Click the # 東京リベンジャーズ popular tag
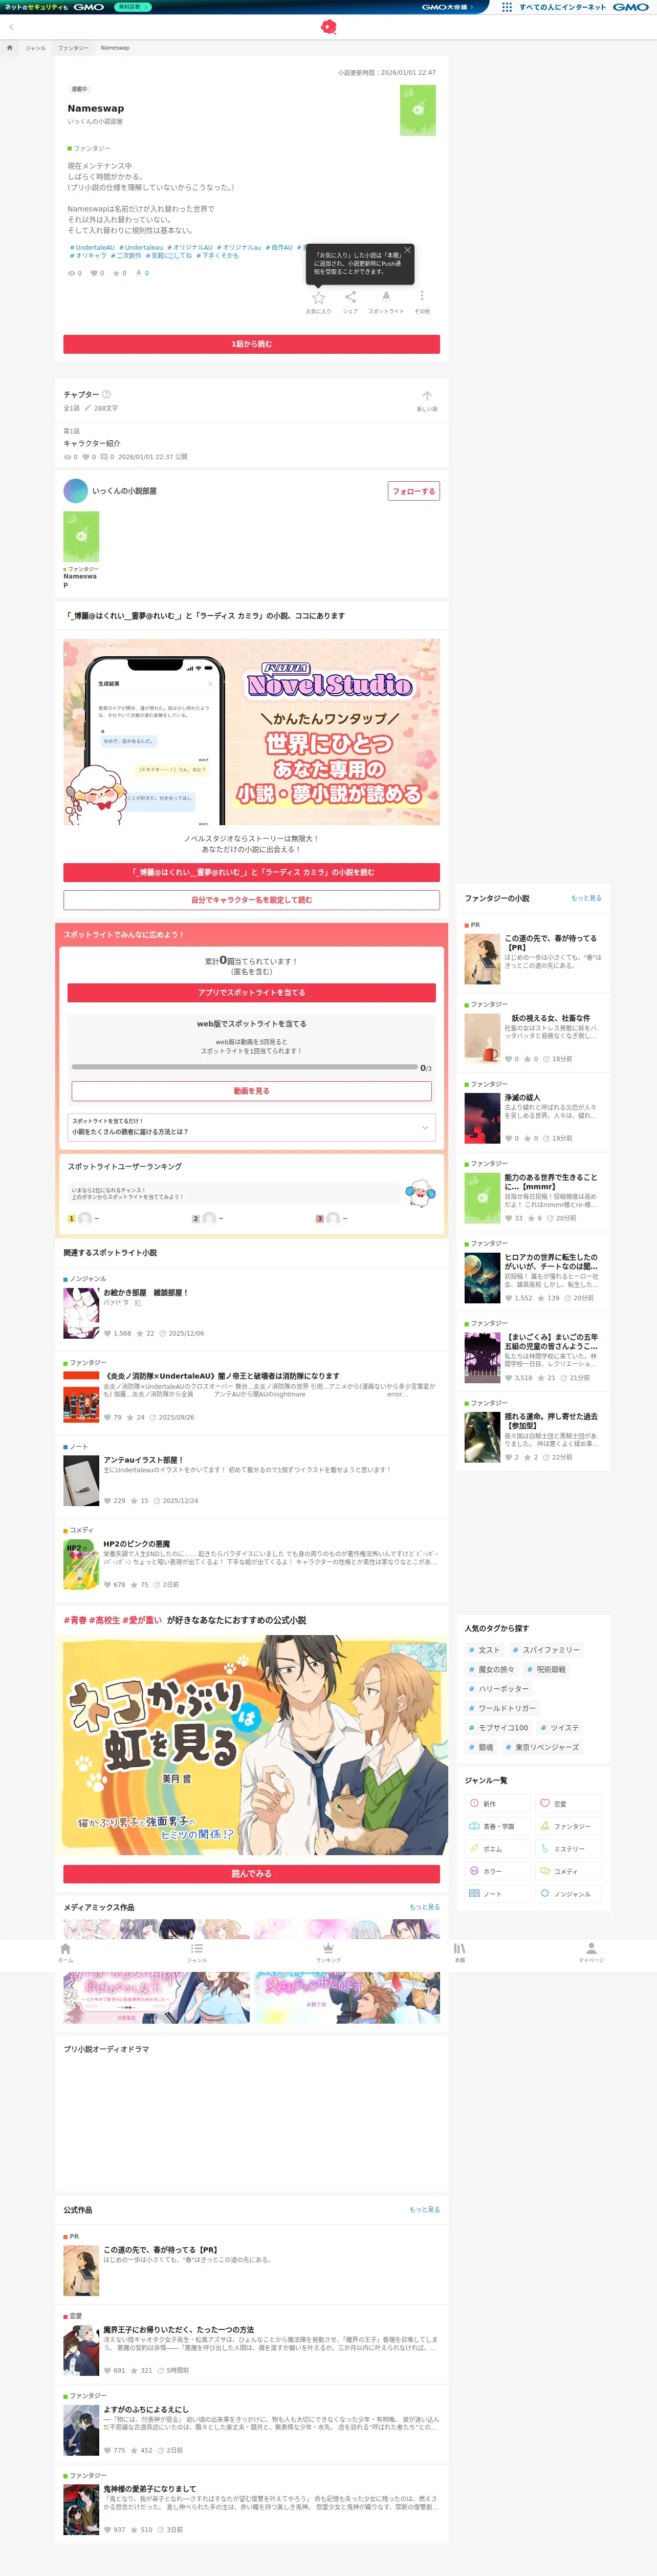 [x=542, y=1747]
